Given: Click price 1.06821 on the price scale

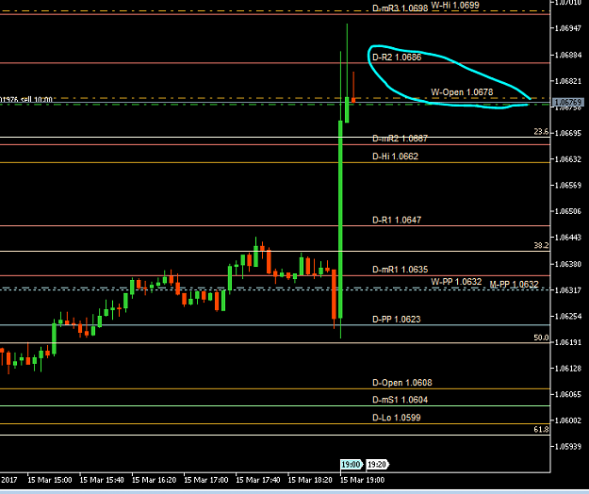Looking at the screenshot, I should (568, 81).
